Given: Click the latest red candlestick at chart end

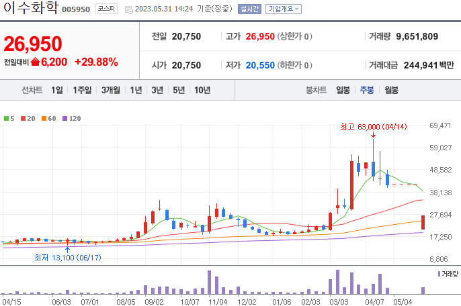Looking at the screenshot, I should pos(423,222).
